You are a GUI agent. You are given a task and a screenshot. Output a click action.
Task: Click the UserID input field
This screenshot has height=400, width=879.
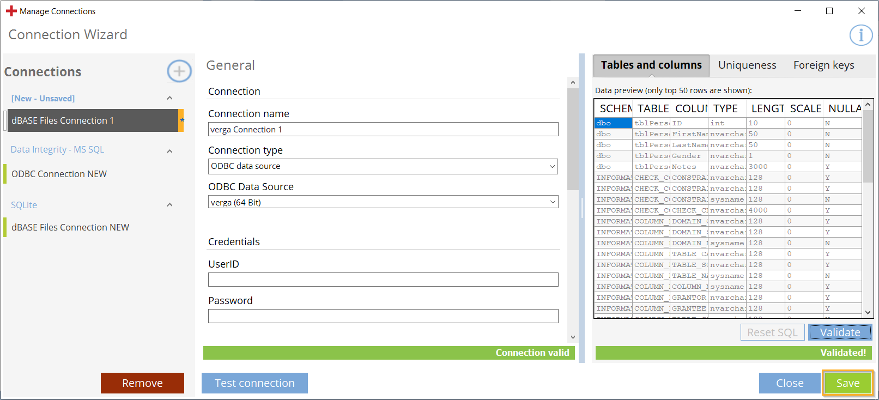(x=383, y=280)
